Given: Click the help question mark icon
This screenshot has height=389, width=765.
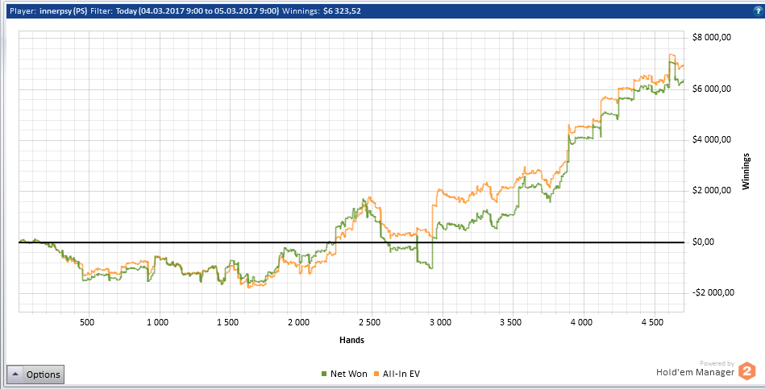Looking at the screenshot, I should (x=759, y=11).
